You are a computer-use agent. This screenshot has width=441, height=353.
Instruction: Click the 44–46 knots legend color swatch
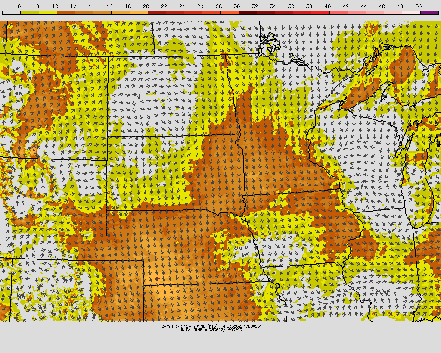pos(375,12)
